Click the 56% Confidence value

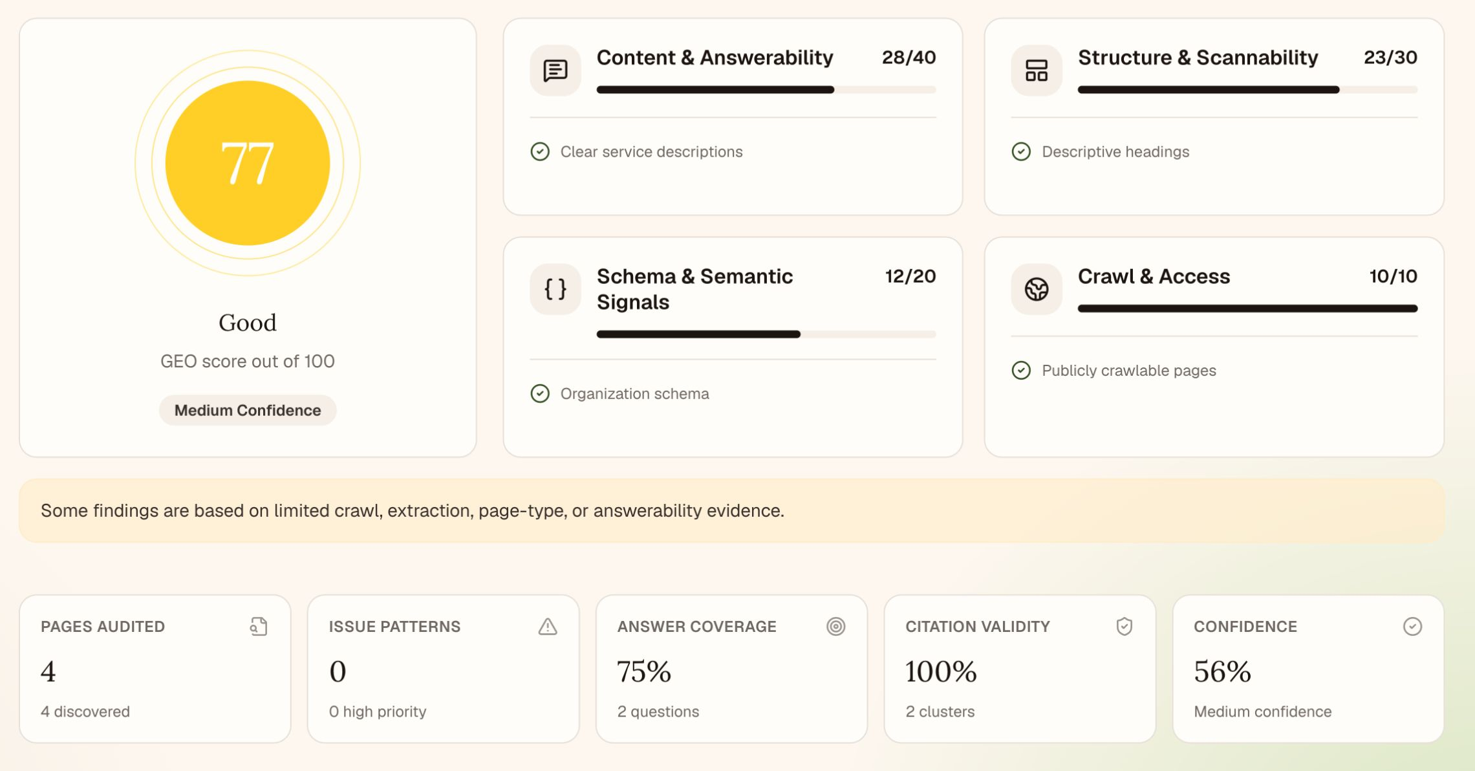(x=1222, y=671)
